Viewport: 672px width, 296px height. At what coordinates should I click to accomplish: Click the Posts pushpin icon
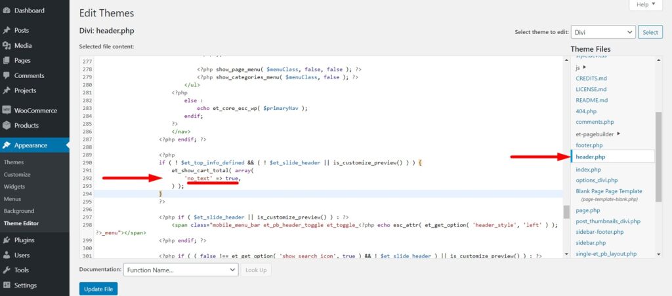coord(7,30)
